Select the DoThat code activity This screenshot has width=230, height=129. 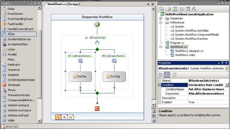(x=114, y=77)
